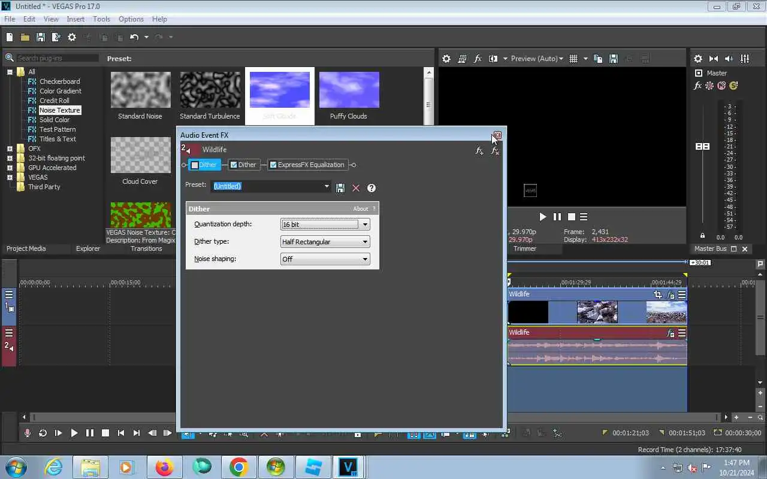
Task: Open Event Pan/Crop on Wildlife video event
Action: 658,295
